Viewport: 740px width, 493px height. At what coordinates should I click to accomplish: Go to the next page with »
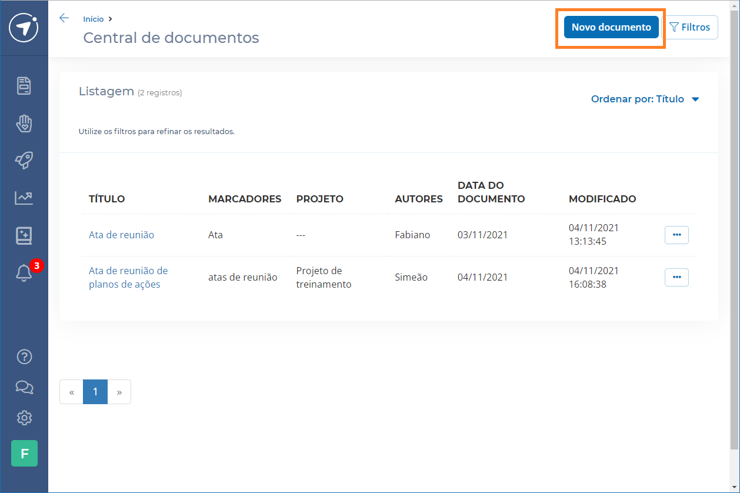point(119,392)
